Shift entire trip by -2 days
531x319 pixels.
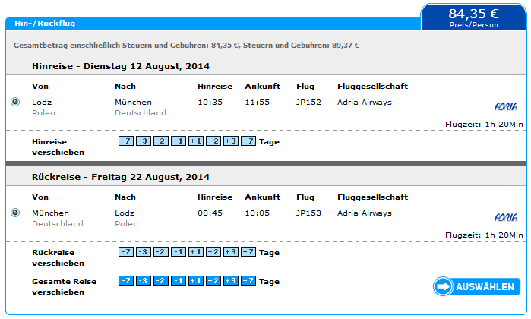coord(161,281)
